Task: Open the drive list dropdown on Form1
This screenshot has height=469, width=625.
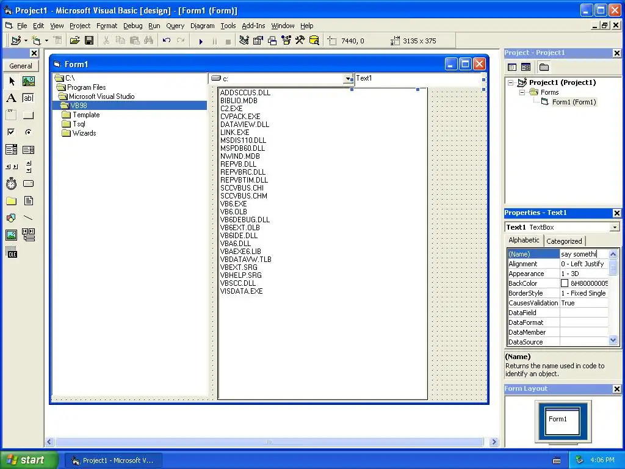Action: coord(349,79)
